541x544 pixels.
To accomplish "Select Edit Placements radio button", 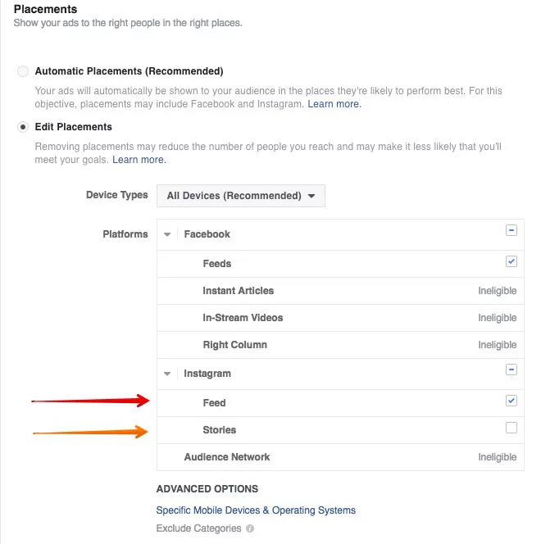I will coord(23,127).
